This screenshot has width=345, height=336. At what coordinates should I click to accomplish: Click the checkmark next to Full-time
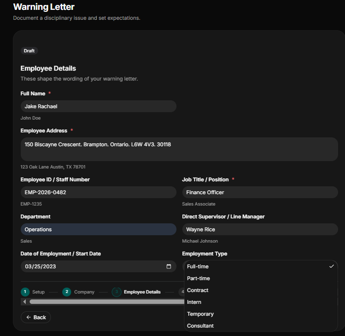click(x=331, y=266)
